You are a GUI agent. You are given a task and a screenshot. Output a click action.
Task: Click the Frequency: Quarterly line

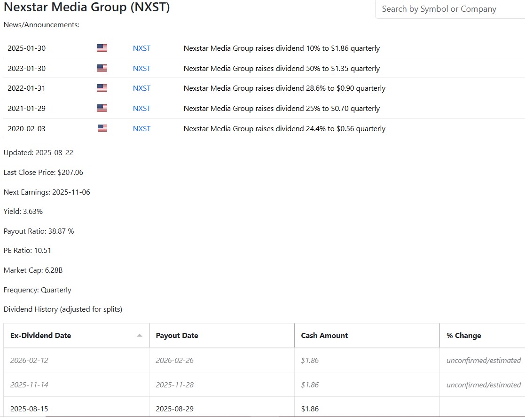tap(37, 290)
